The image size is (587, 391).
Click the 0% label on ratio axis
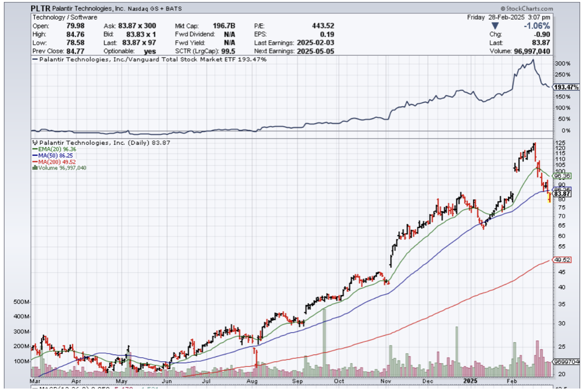click(566, 130)
